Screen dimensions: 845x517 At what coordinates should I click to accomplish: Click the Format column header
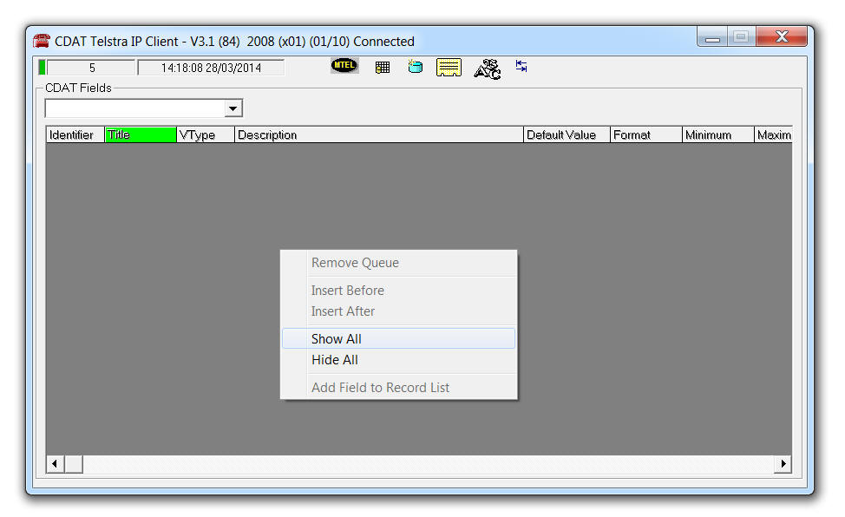click(645, 135)
